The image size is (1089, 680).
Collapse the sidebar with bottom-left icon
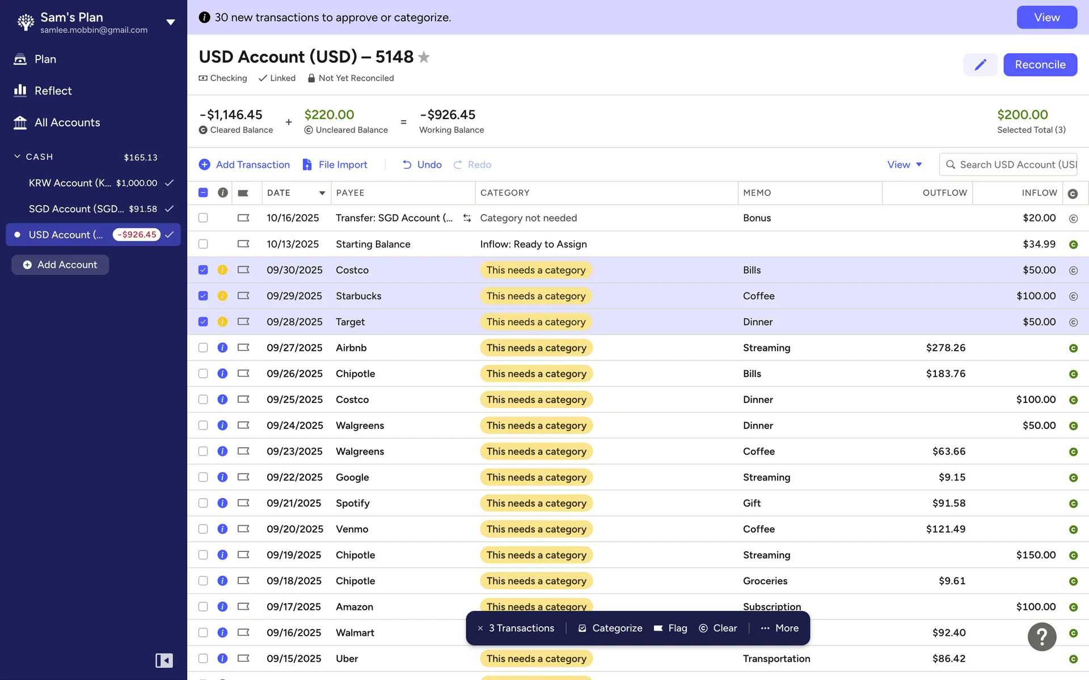[x=164, y=660]
